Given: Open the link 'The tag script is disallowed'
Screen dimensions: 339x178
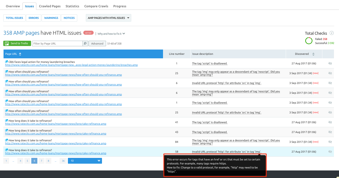Looking at the screenshot, I should coord(210,63).
